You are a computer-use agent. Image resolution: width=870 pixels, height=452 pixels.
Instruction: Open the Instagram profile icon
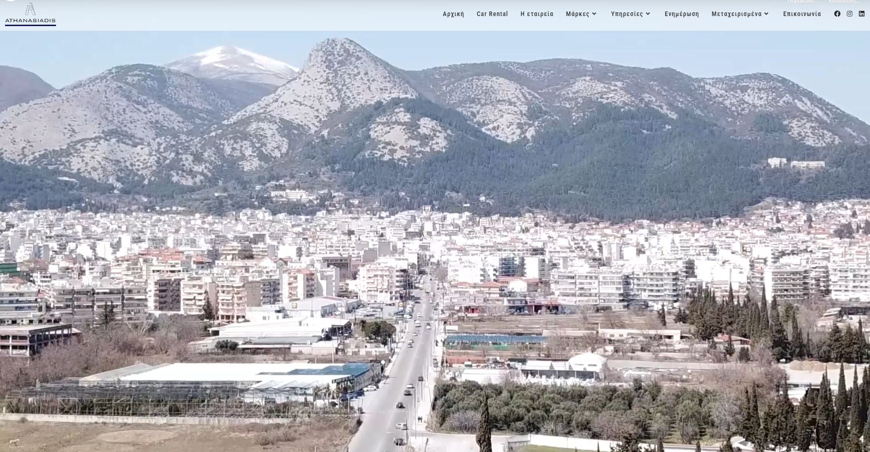coord(850,14)
